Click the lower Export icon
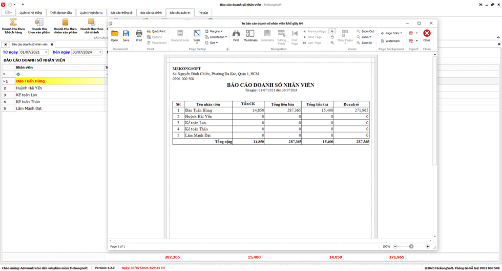This screenshot has height=271, width=502. [x=411, y=41]
